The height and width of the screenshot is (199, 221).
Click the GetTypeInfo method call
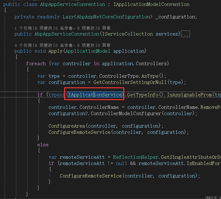point(143,95)
